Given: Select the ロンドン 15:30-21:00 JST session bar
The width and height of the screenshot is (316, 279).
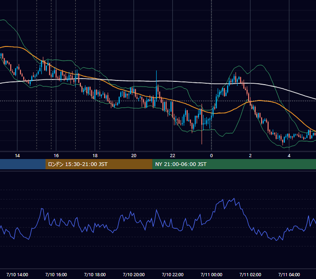Looking at the screenshot, I should 99,164.
